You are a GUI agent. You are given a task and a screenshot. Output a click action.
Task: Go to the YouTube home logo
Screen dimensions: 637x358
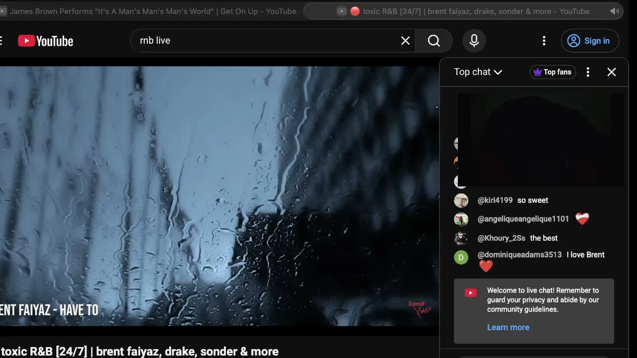click(46, 41)
